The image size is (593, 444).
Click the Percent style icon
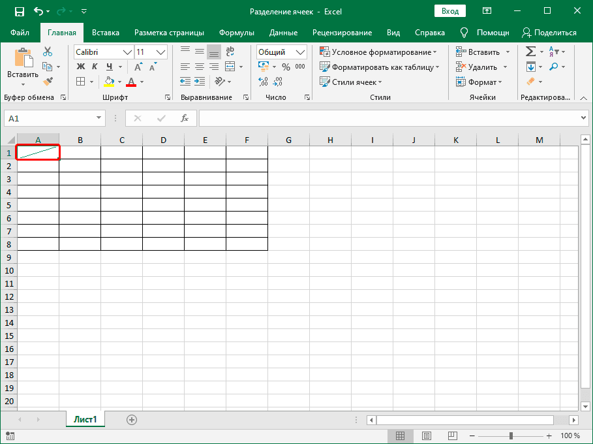pos(286,67)
